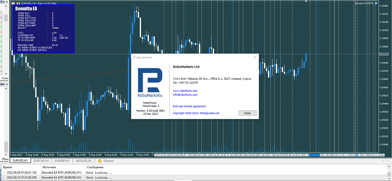
Task: Click the one-click trading chart icon
Action: click(18, 3)
